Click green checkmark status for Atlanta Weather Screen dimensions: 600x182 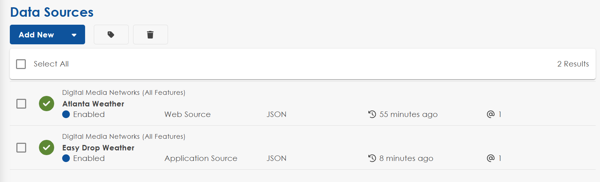(x=47, y=104)
